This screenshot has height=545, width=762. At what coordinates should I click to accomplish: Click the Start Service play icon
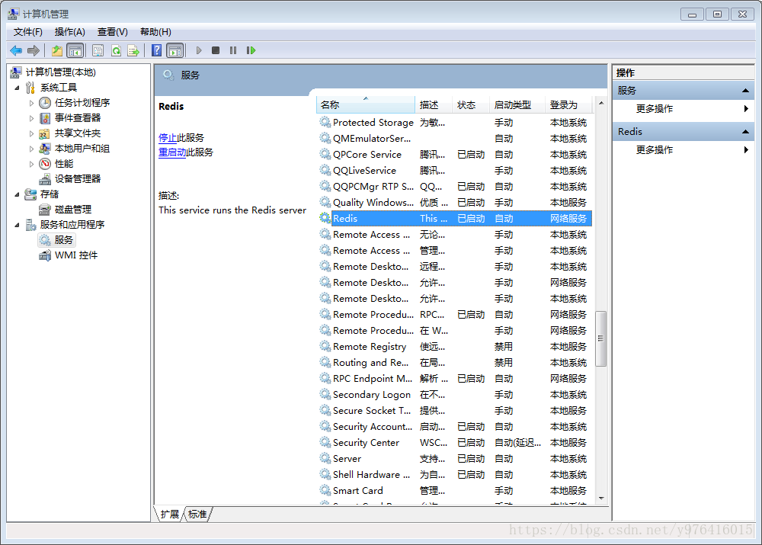point(199,50)
